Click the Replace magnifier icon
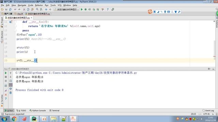This screenshot has height=122, width=218. [x=41, y=9]
